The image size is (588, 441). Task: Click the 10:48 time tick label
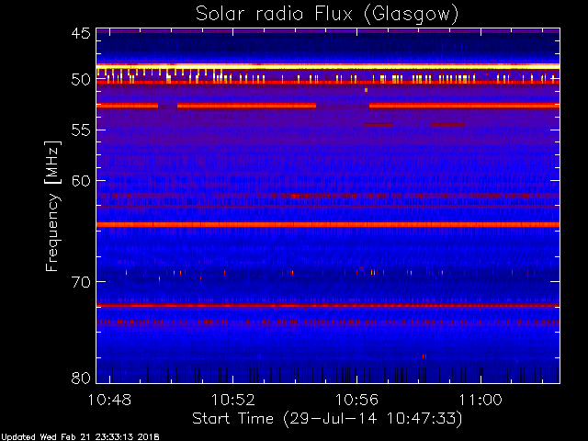[x=109, y=400]
